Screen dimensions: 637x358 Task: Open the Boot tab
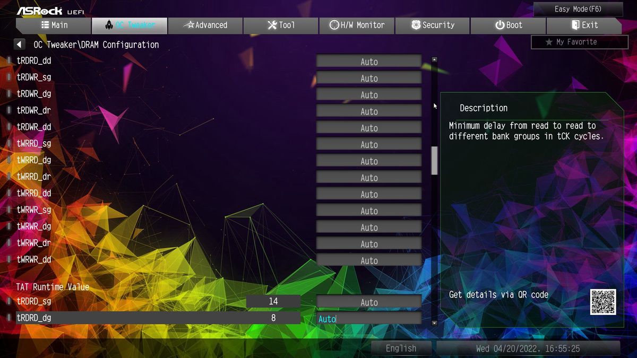tap(508, 25)
